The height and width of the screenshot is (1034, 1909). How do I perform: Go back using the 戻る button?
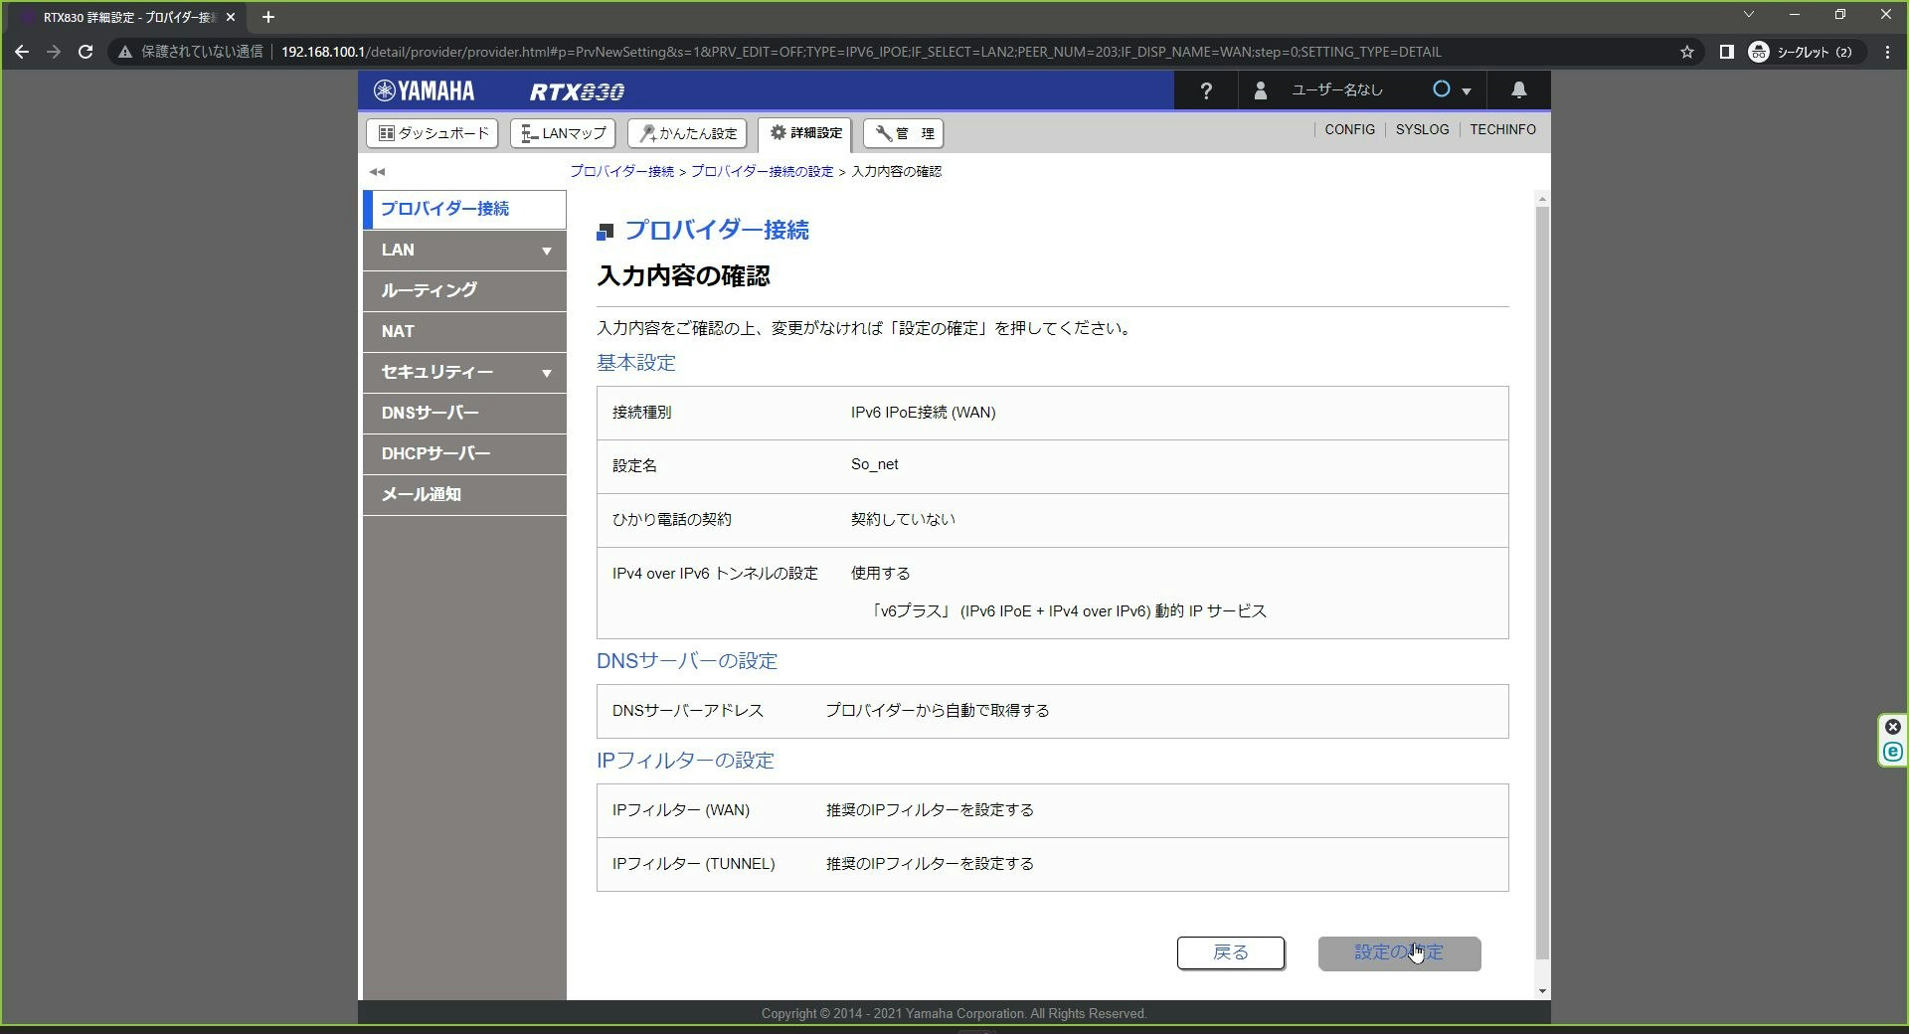point(1230,952)
